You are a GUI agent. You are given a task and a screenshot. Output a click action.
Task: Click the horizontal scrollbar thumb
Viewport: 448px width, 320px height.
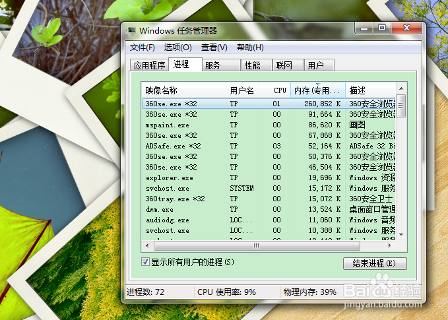click(x=257, y=245)
